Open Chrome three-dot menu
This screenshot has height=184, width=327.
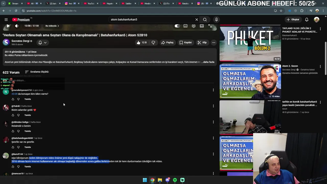coord(323,11)
